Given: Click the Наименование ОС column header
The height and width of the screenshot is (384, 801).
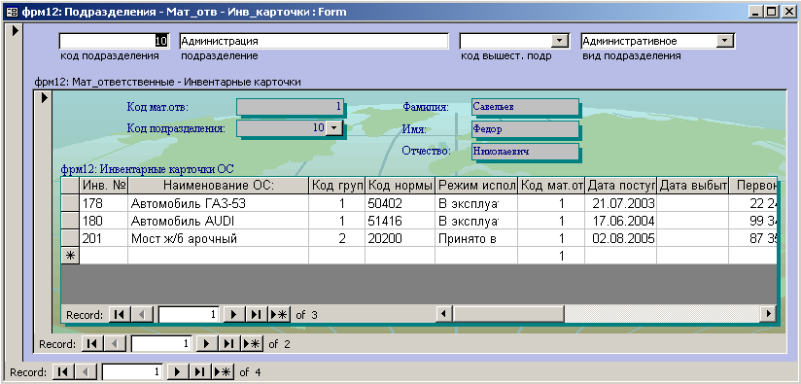Looking at the screenshot, I should pos(219,186).
